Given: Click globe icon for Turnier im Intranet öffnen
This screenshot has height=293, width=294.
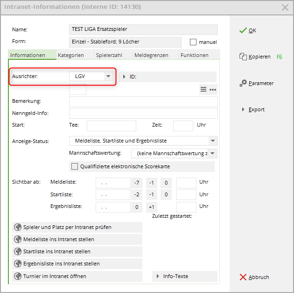Looking at the screenshot, I should [18, 276].
